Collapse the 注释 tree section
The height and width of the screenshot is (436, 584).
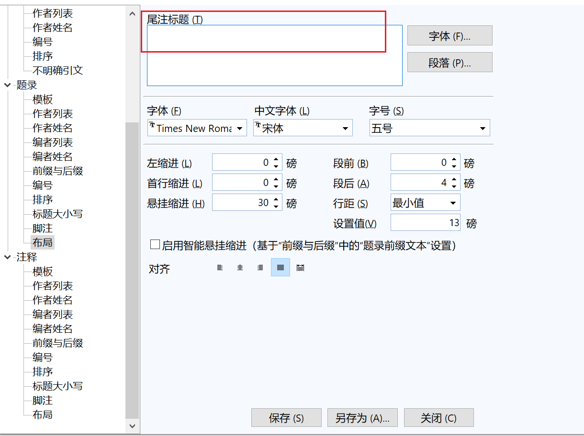point(7,257)
